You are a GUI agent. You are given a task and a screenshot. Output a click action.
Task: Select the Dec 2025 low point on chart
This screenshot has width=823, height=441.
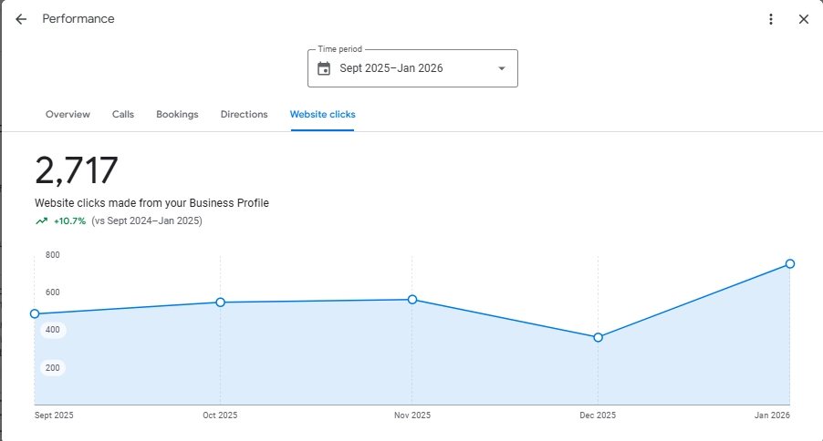[x=598, y=337]
